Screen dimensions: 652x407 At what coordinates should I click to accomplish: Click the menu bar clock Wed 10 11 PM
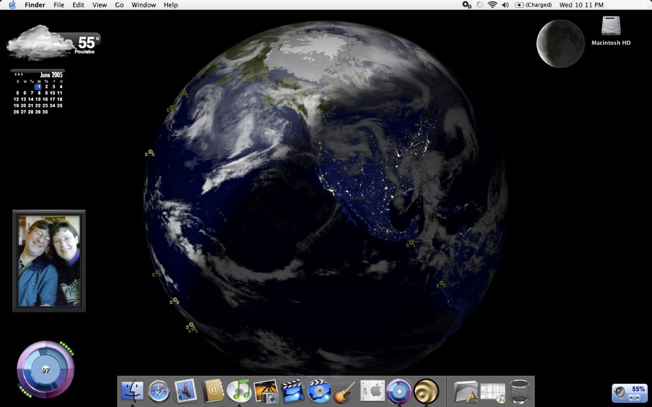coord(581,5)
